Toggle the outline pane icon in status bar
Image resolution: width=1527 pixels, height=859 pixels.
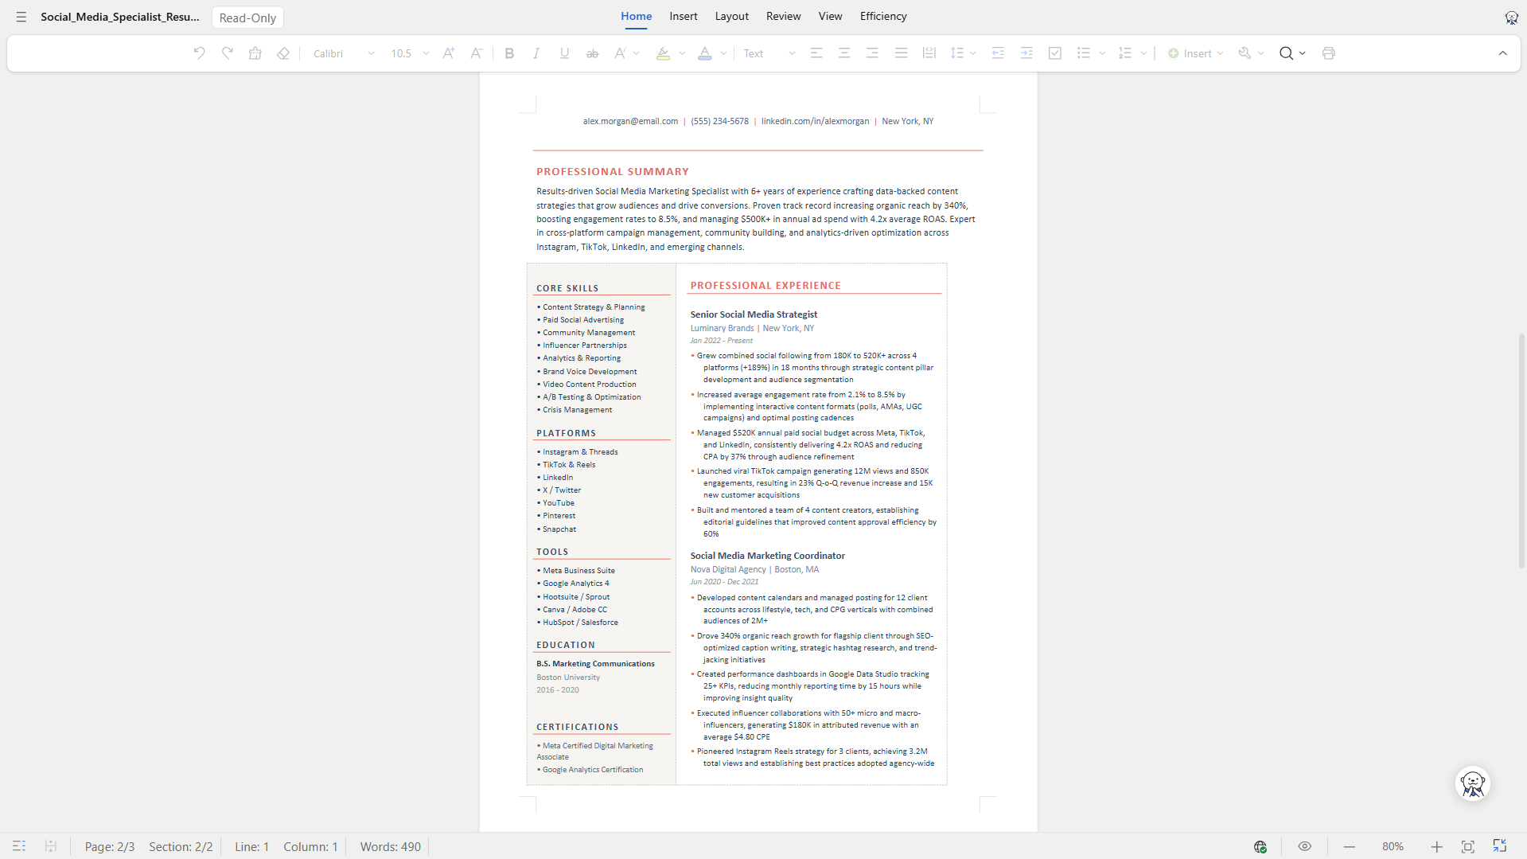19,846
